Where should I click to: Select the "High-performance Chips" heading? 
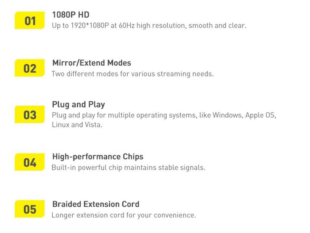[98, 157]
